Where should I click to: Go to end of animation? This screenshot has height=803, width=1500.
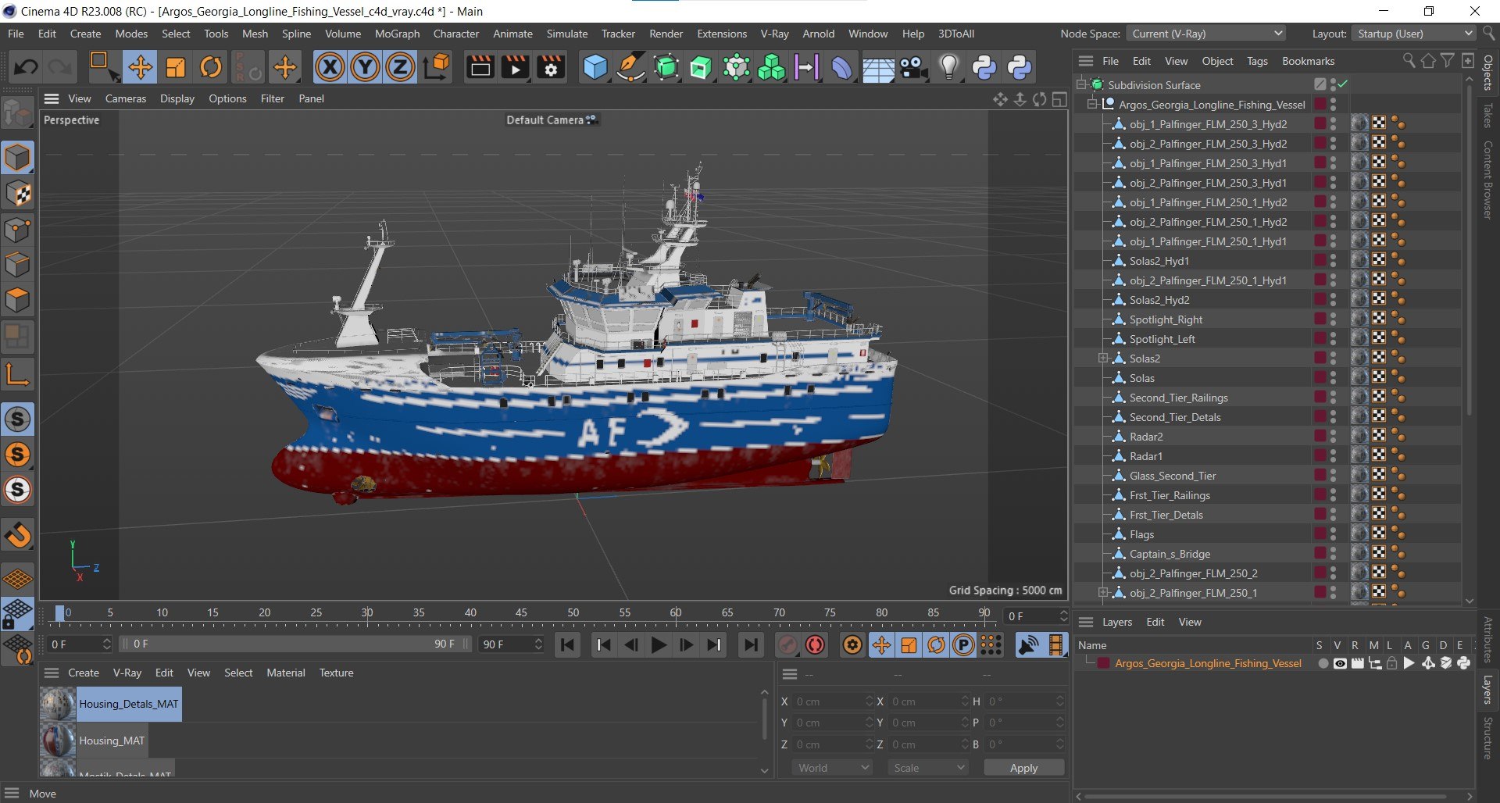[x=751, y=645]
